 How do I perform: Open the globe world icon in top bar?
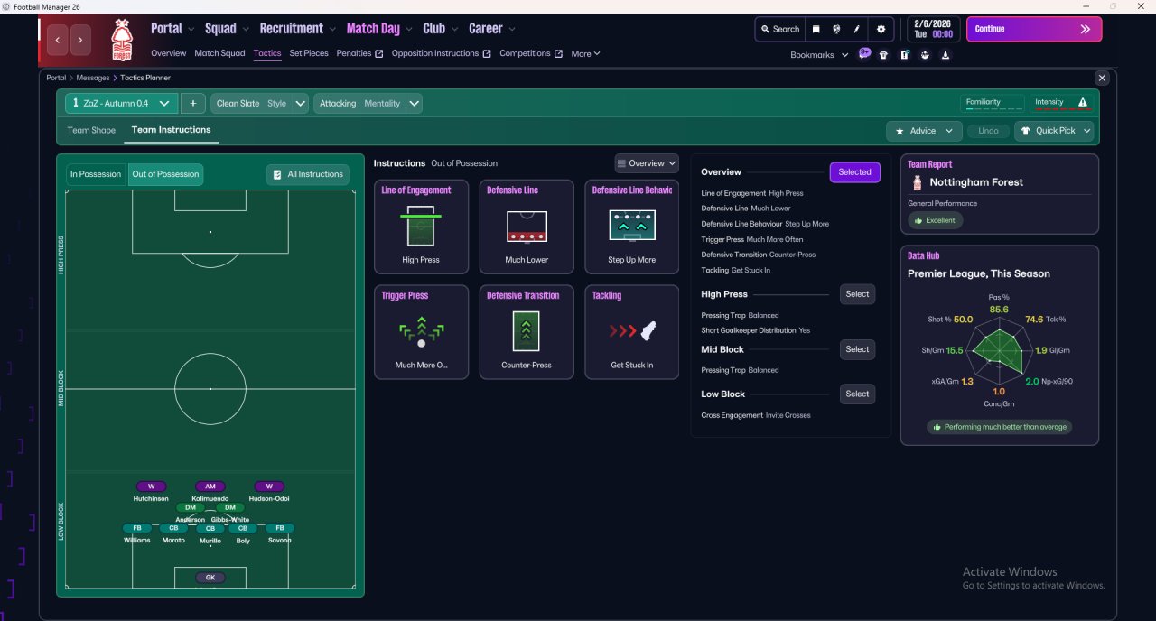coord(836,29)
